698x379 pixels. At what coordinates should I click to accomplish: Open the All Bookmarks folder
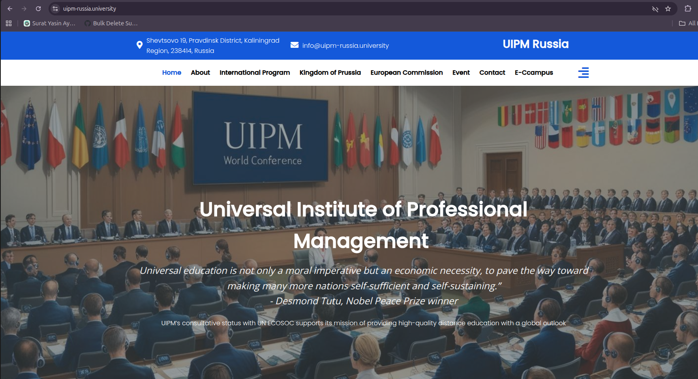(687, 23)
